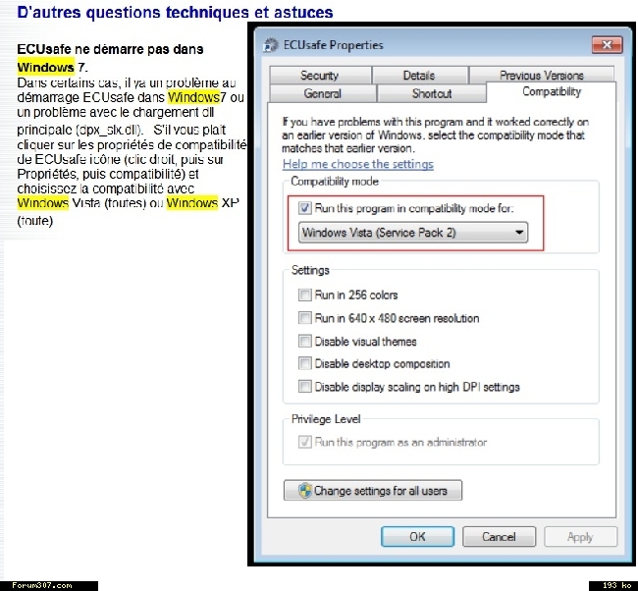The height and width of the screenshot is (591, 638).
Task: Click the bold text ECUsafe ne démarre pas dans
Action: 110,49
